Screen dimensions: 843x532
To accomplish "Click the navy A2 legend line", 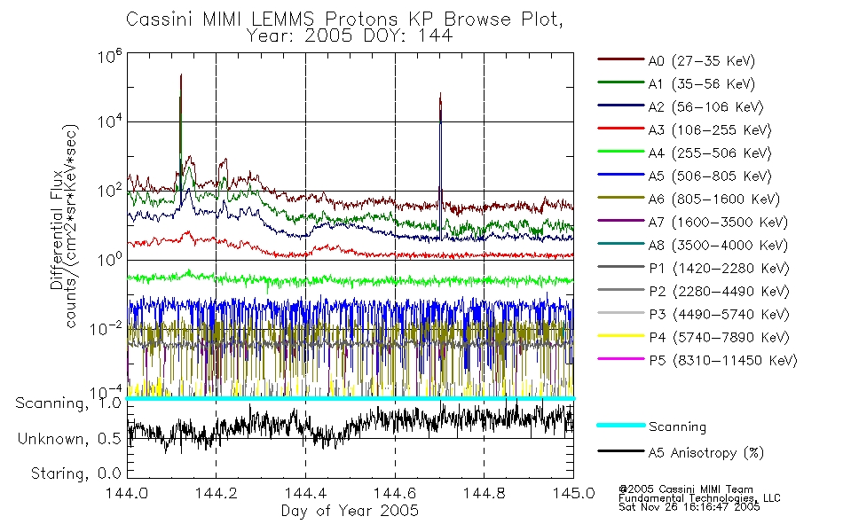I will pos(620,106).
